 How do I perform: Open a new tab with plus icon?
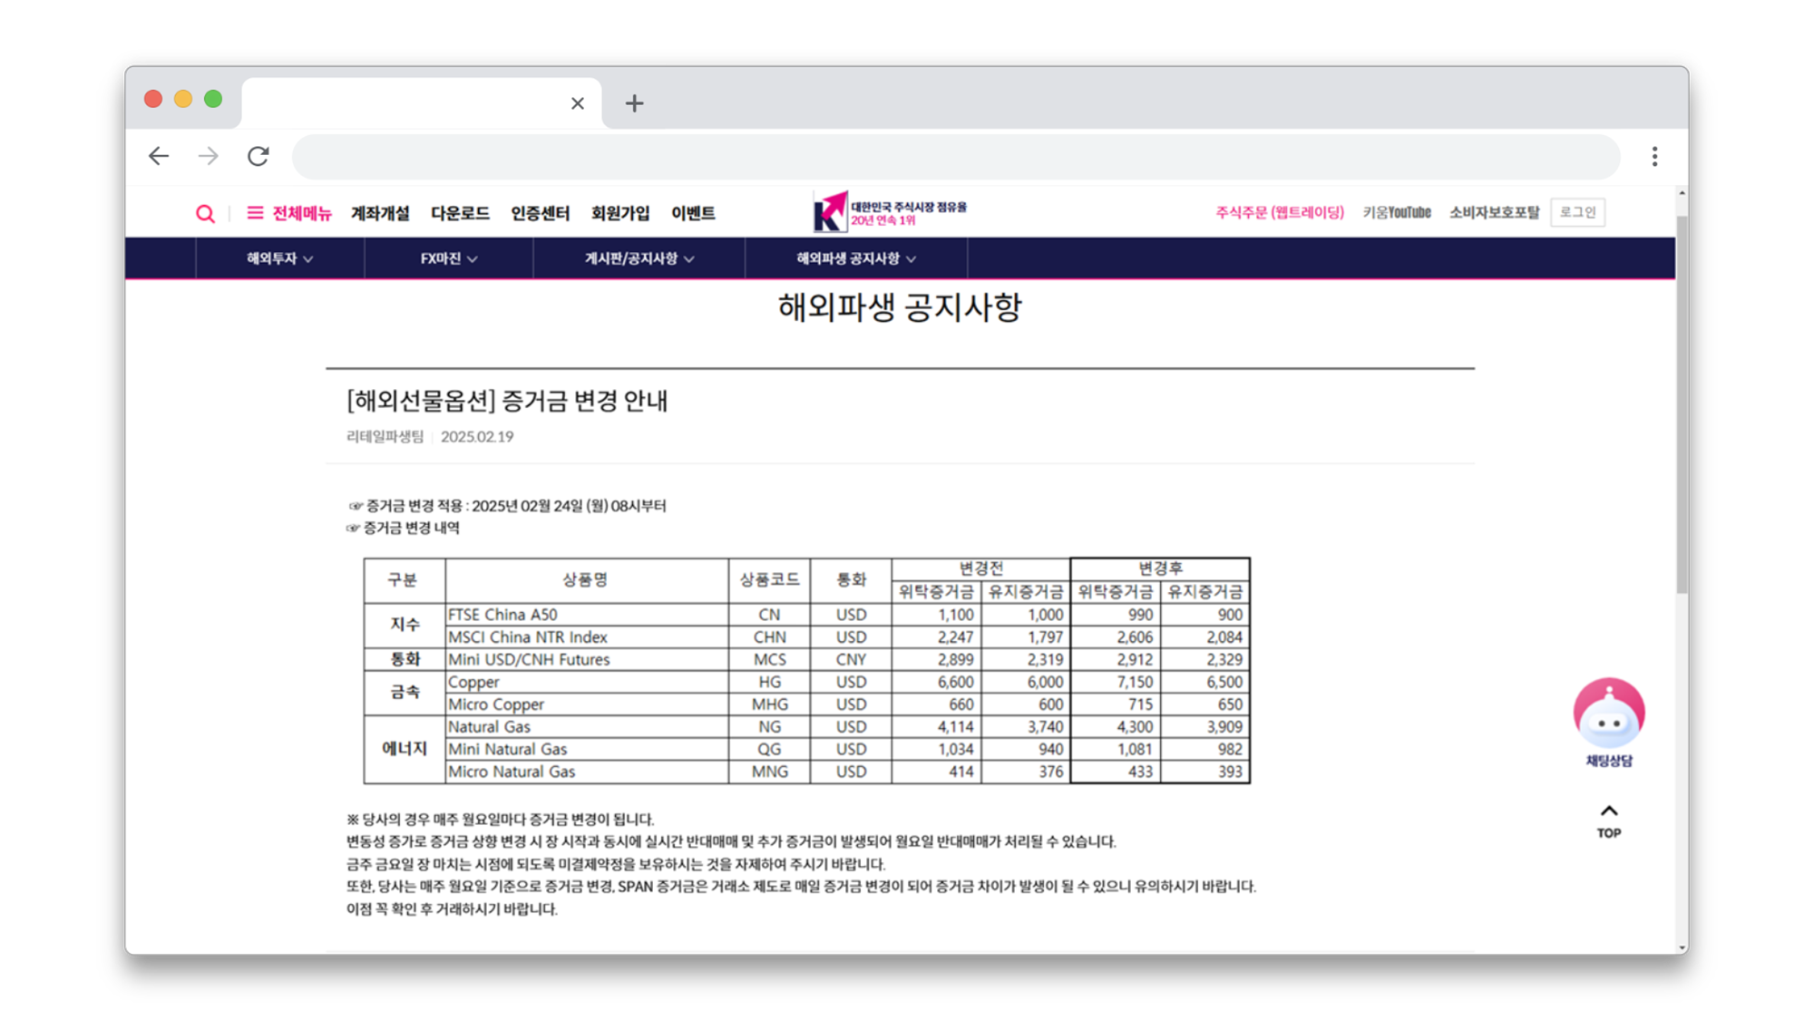634,103
